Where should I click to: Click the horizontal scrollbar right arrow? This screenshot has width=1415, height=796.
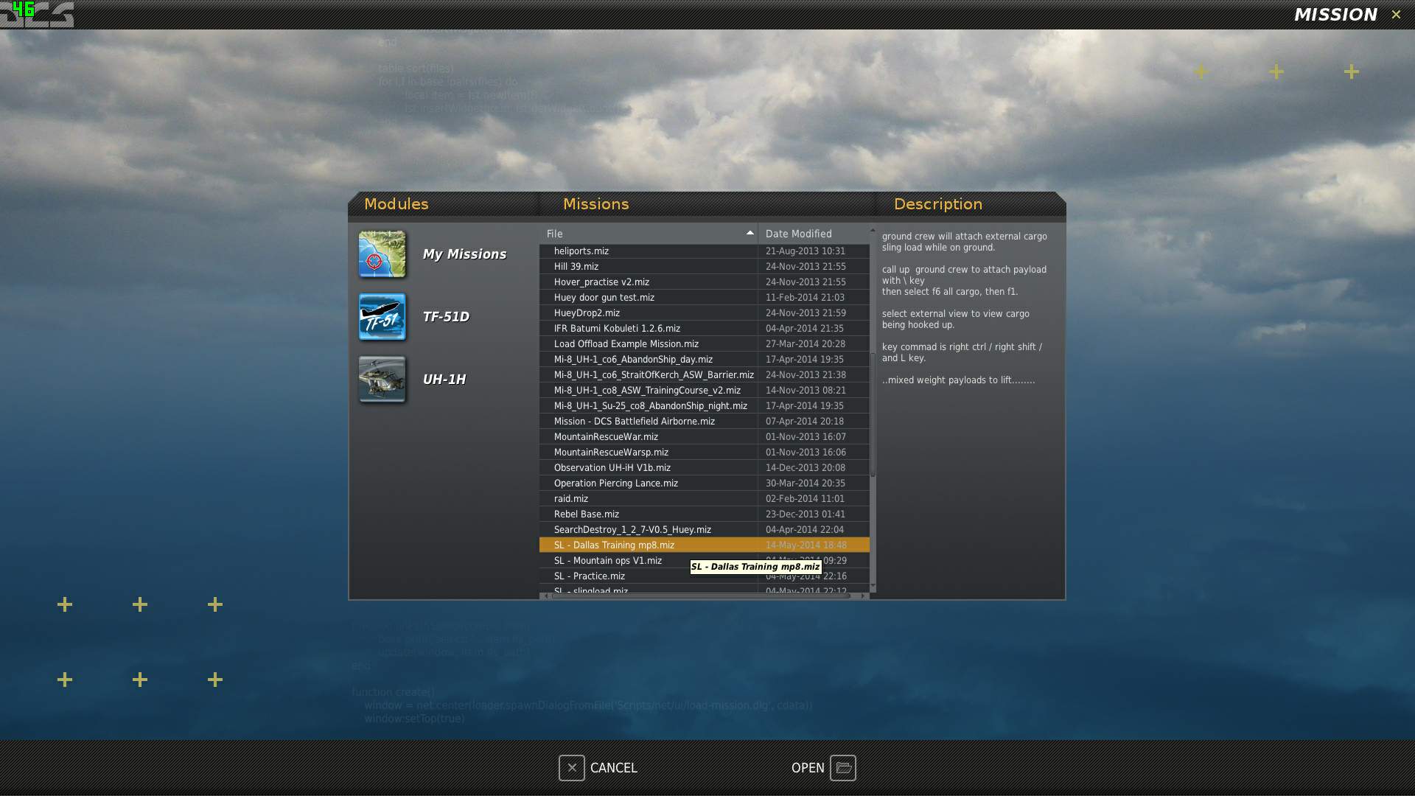tap(863, 596)
